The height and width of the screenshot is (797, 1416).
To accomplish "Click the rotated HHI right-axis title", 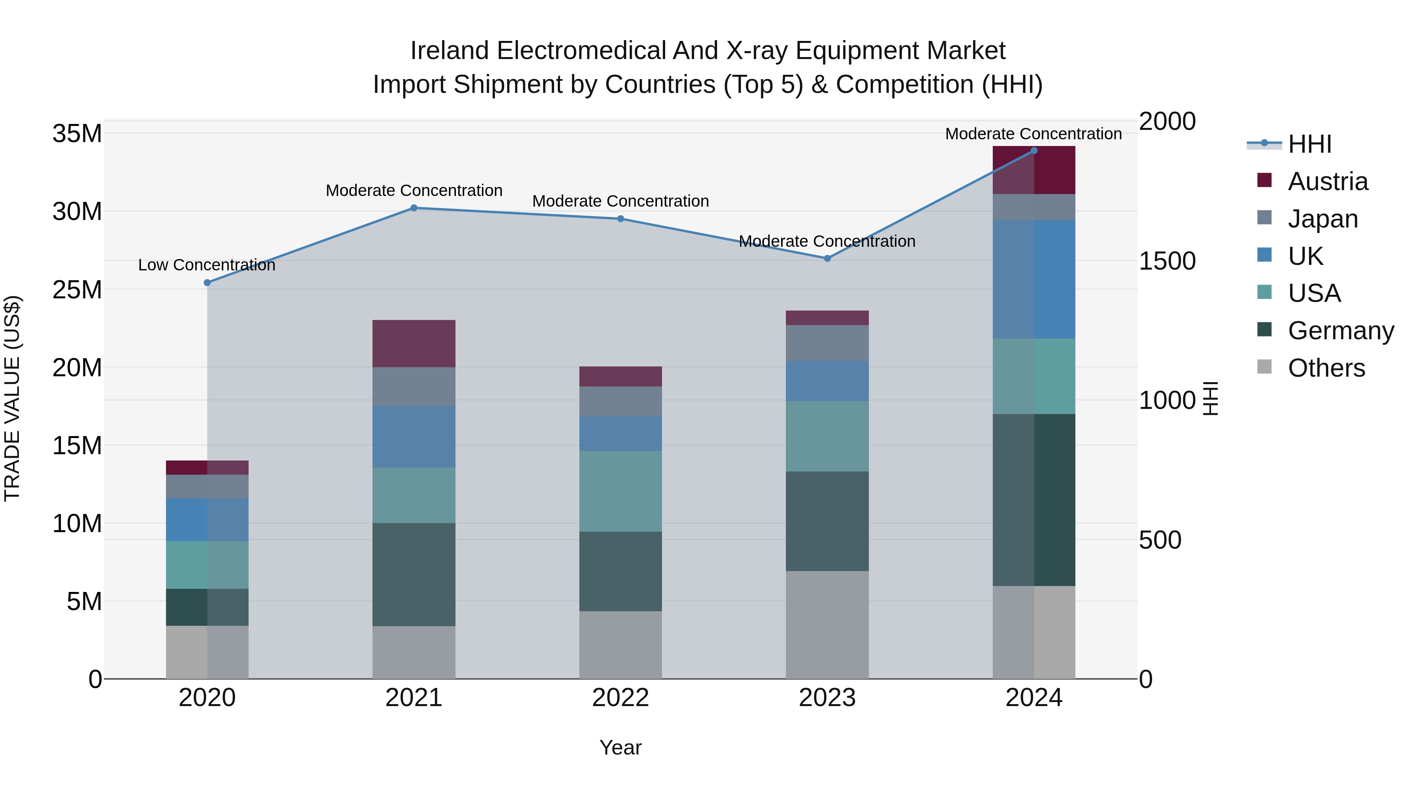I will click(1211, 399).
